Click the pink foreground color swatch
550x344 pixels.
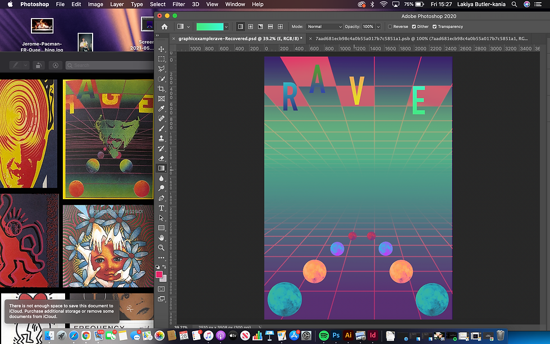[159, 274]
